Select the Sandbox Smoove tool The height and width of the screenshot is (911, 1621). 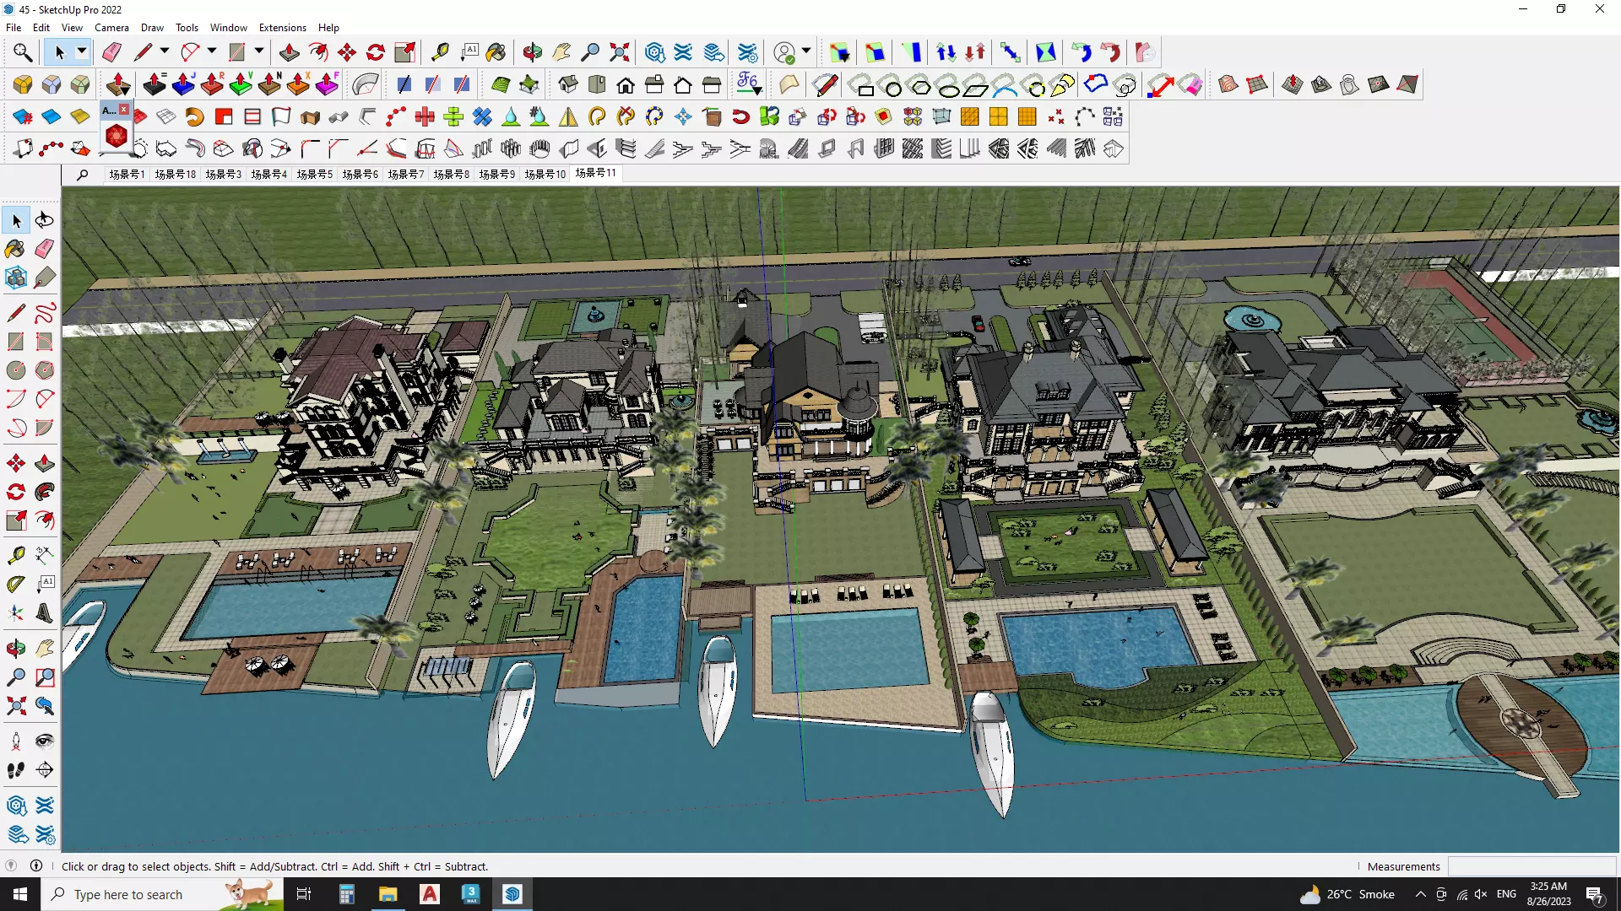1293,84
